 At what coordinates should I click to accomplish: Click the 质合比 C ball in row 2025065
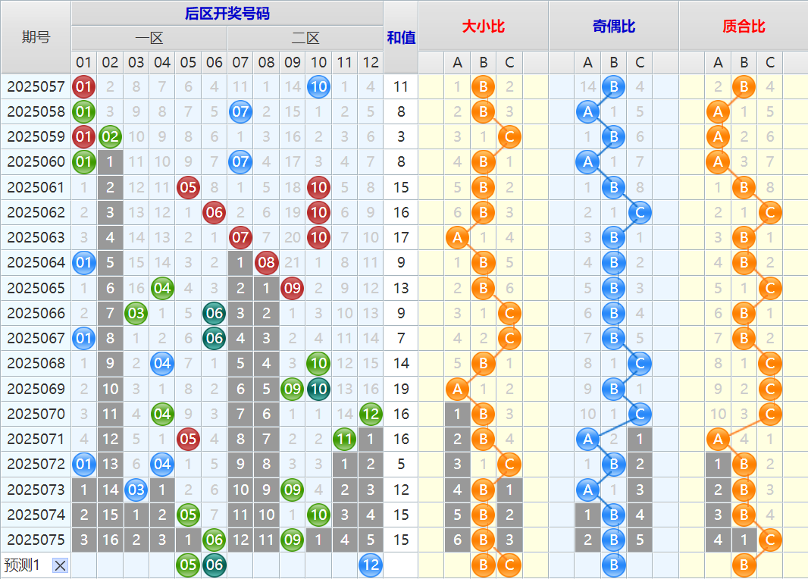click(x=770, y=288)
